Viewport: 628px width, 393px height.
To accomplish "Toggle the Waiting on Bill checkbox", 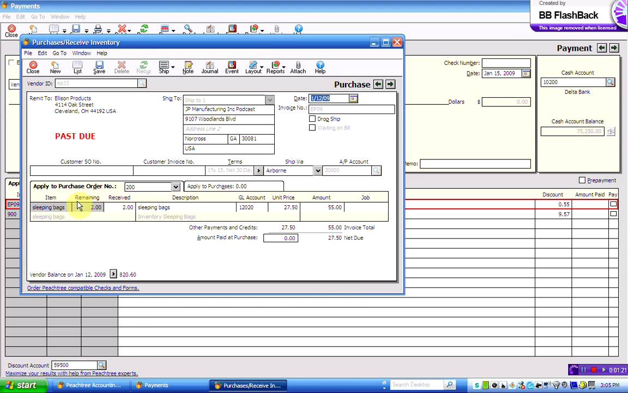I will [x=312, y=128].
